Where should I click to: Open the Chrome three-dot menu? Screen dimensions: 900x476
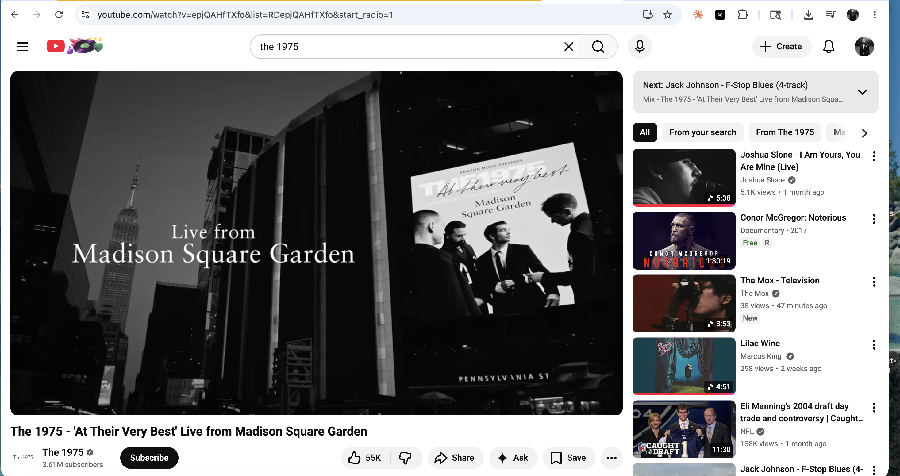(875, 15)
